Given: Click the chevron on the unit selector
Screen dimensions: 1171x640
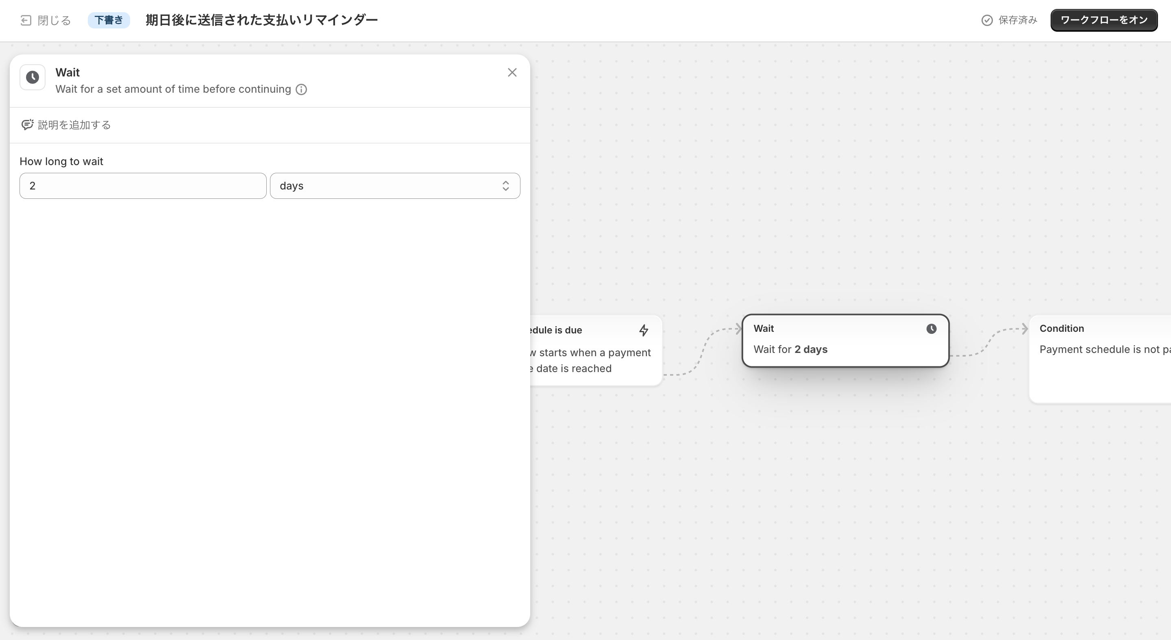Looking at the screenshot, I should click(505, 185).
